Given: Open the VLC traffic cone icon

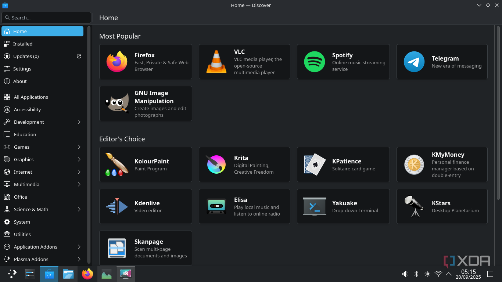Looking at the screenshot, I should (216, 62).
